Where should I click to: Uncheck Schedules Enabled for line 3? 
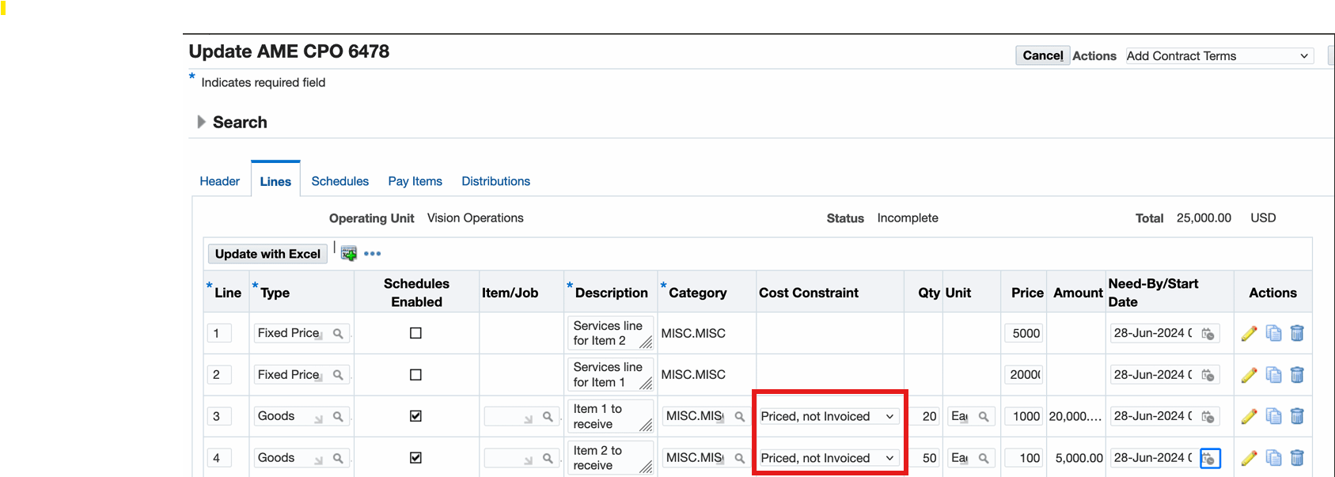415,416
